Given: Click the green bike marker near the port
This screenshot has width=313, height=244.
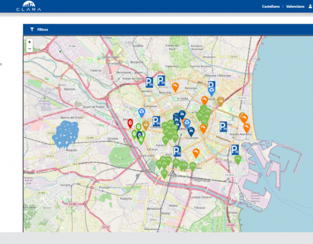Looking at the screenshot, I should (238, 160).
